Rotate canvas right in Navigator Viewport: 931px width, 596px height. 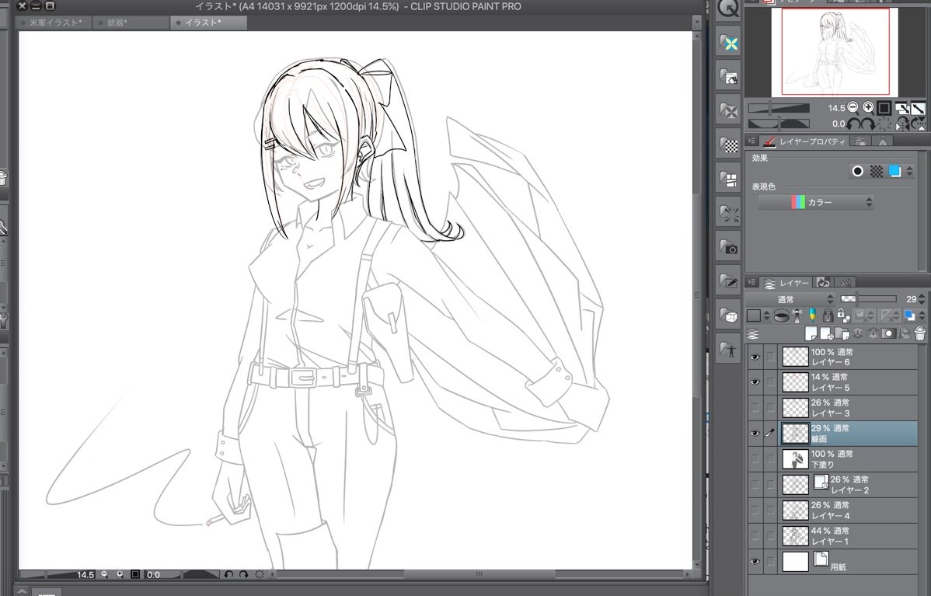point(868,124)
